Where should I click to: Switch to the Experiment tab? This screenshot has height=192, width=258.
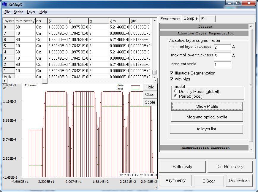(x=170, y=19)
